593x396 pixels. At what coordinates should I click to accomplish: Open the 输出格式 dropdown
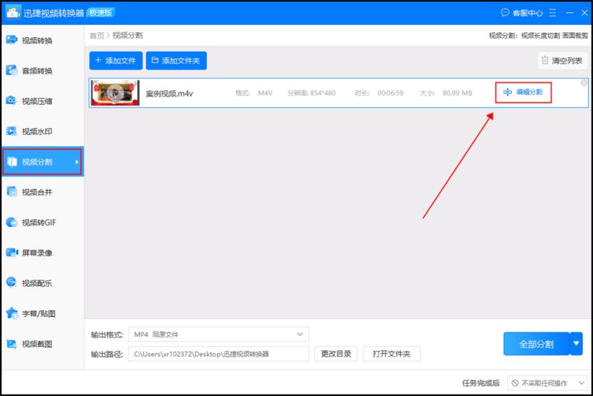point(218,335)
